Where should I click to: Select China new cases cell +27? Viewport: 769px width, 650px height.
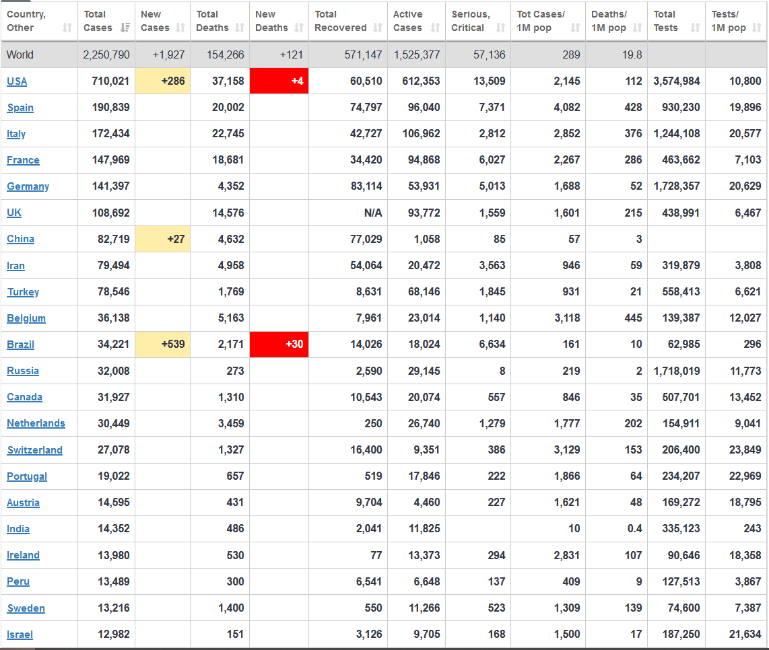tap(162, 239)
